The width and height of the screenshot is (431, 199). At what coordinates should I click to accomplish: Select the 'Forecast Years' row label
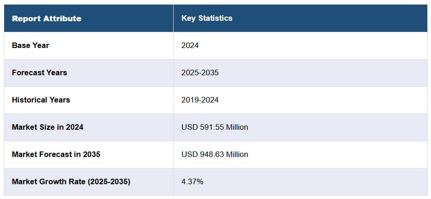pos(39,72)
